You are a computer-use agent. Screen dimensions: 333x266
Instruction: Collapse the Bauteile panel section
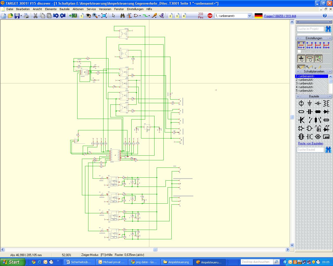click(x=314, y=96)
